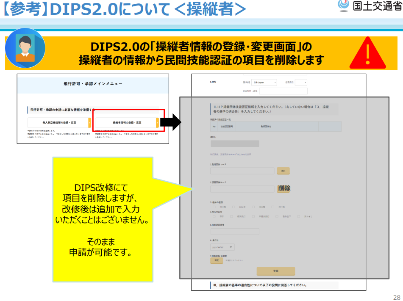Image resolution: width=403 pixels, height=301 pixels.
Task: Open the 国/地域 Japan dropdown
Action: pyautogui.click(x=264, y=83)
